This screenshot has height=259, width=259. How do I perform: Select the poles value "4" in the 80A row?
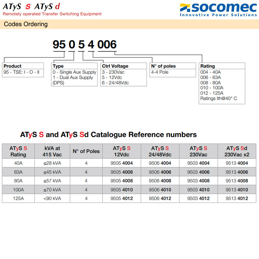86,181
